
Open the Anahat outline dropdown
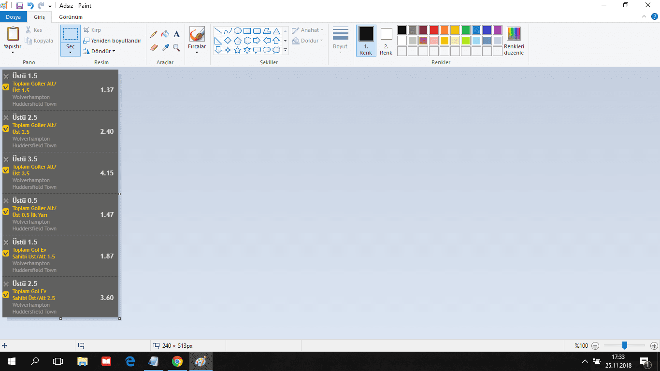pyautogui.click(x=308, y=30)
